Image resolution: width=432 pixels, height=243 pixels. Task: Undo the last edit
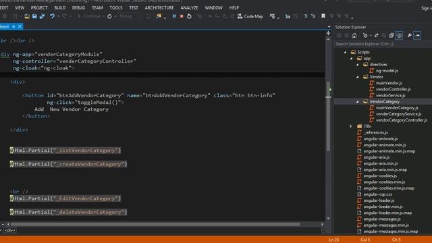(x=52, y=16)
